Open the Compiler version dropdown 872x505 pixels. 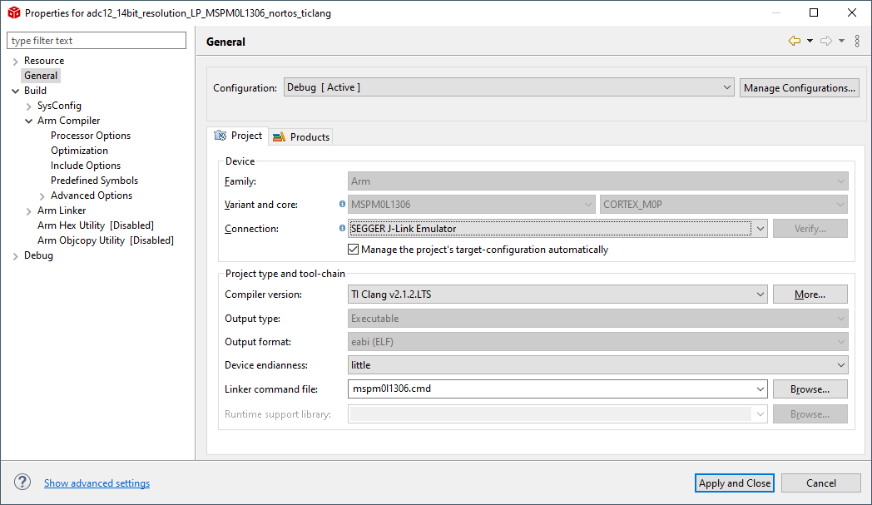click(758, 294)
